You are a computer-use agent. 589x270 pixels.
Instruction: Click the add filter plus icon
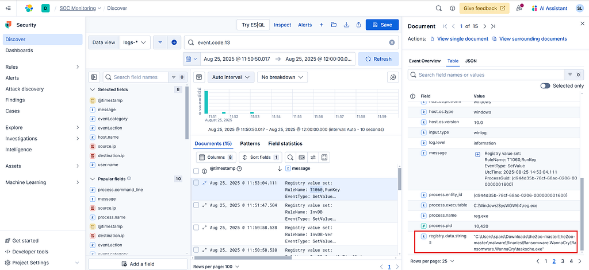pyautogui.click(x=174, y=42)
